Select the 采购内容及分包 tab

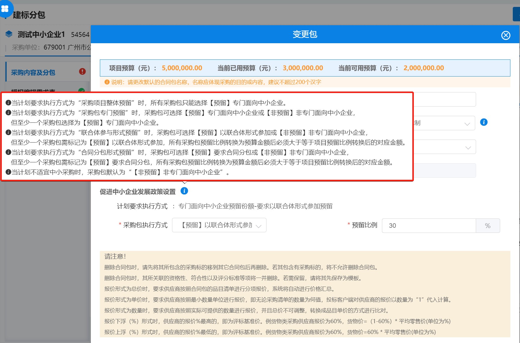point(33,72)
